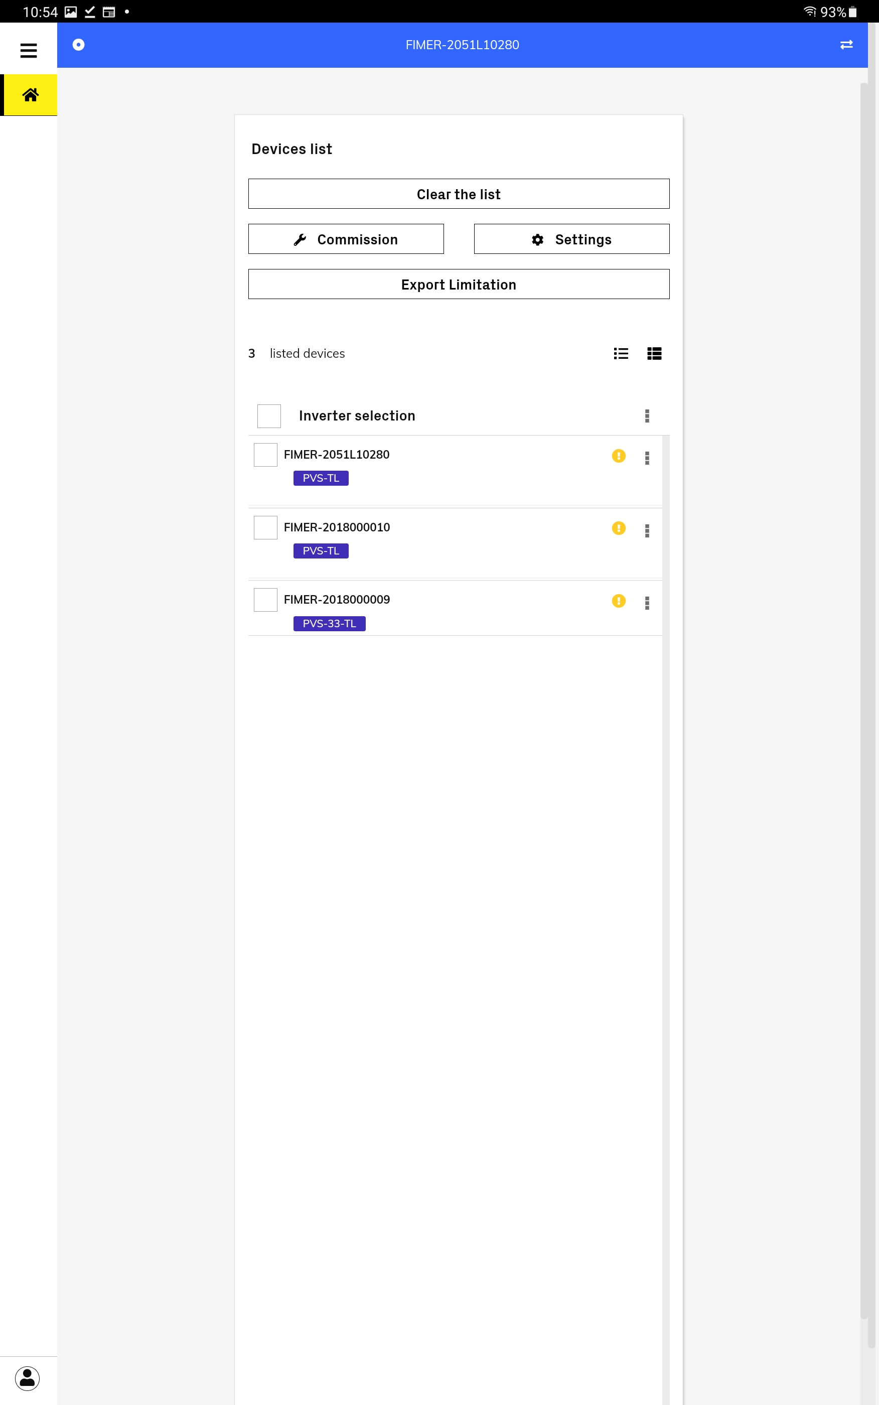Click warning icon for FIMER-2051L10280

click(619, 456)
